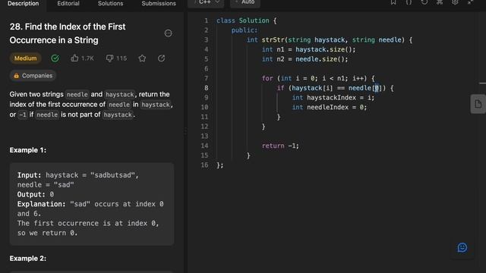This screenshot has width=486, height=273.
Task: View the Submissions tab
Action: point(159,4)
